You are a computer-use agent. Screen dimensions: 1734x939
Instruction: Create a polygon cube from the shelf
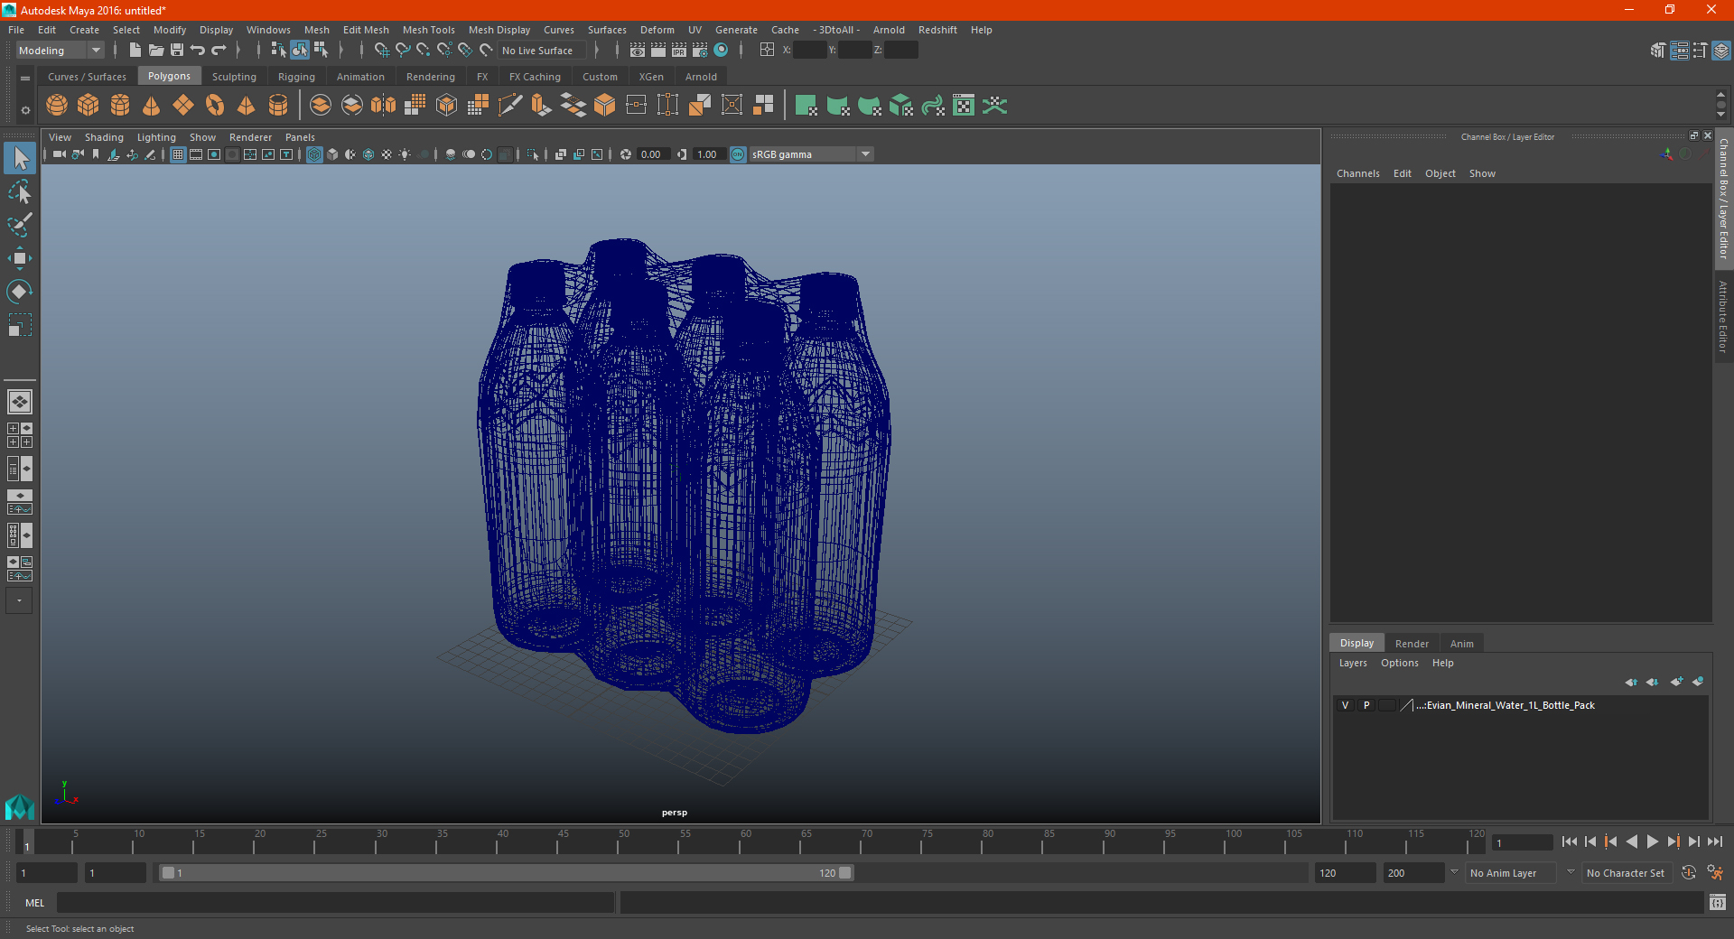click(x=89, y=106)
